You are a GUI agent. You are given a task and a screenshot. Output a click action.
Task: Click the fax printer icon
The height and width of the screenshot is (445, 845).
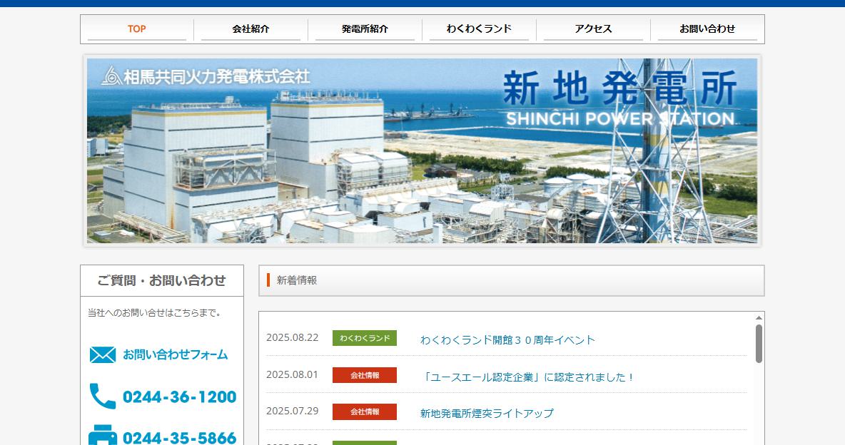[x=102, y=435]
